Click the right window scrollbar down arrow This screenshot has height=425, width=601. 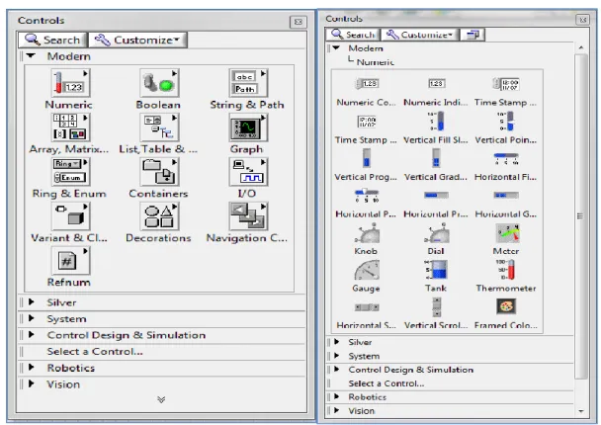581,411
